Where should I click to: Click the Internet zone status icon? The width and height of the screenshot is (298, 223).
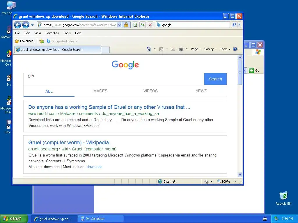(160, 181)
